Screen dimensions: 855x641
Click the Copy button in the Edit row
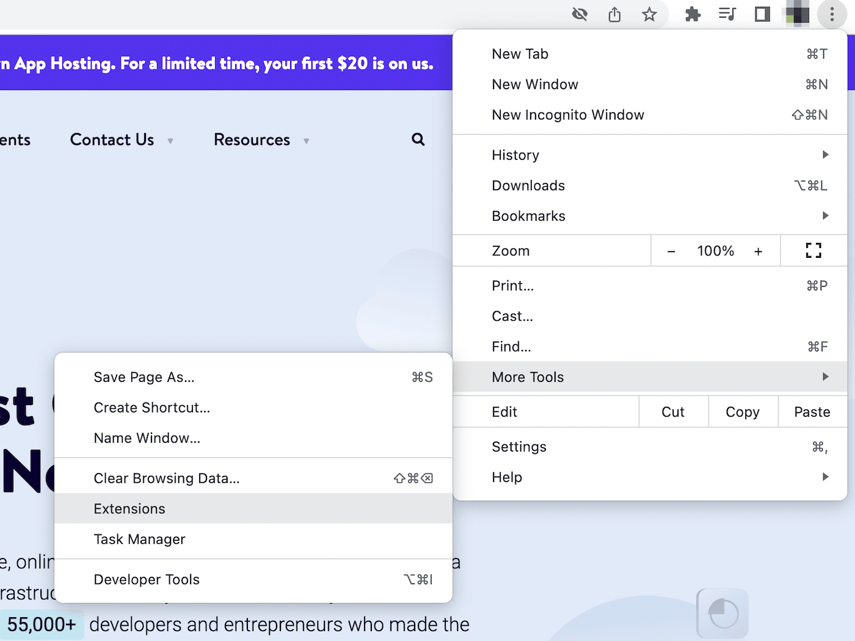point(743,411)
